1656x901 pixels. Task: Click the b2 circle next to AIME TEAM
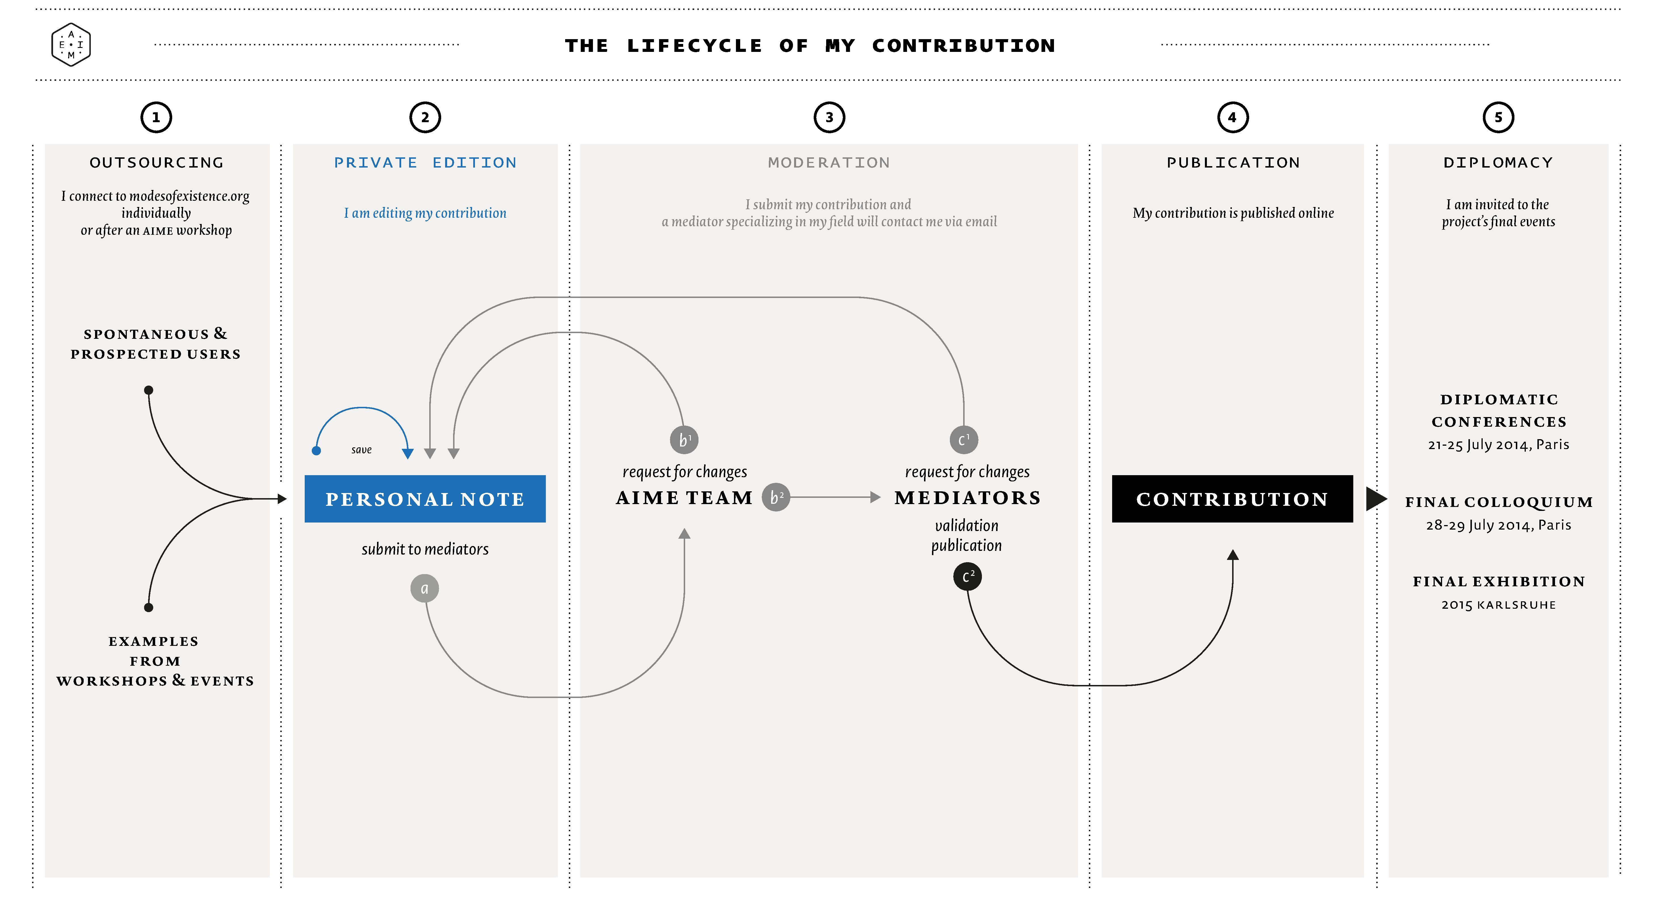click(776, 497)
